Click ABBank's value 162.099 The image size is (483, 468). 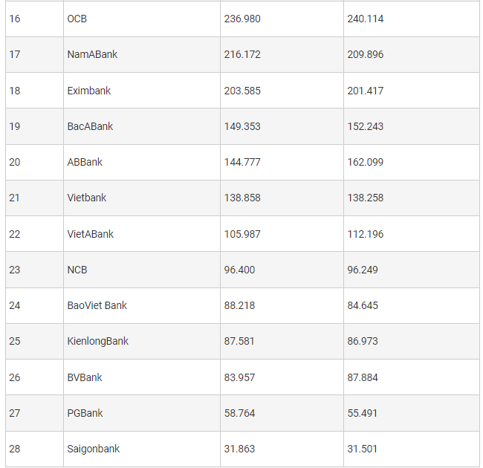(x=366, y=162)
